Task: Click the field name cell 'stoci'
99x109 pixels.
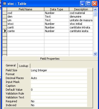Action: coord(26,24)
